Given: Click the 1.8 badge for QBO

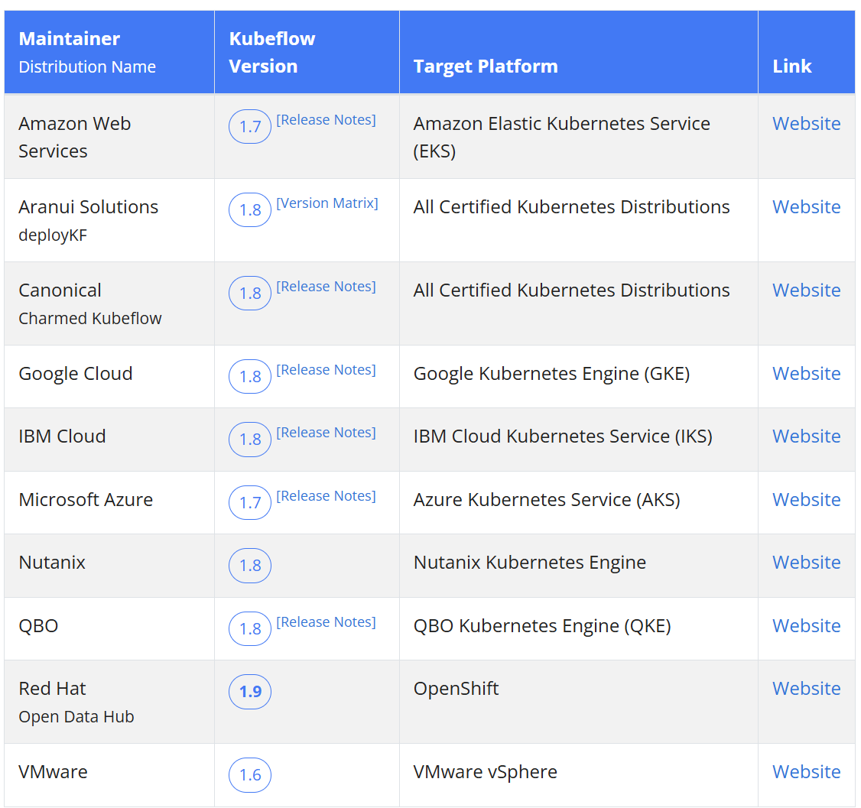Looking at the screenshot, I should (250, 629).
